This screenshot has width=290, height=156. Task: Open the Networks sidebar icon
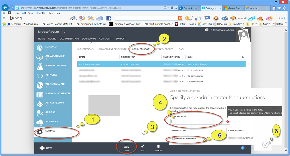(40, 76)
